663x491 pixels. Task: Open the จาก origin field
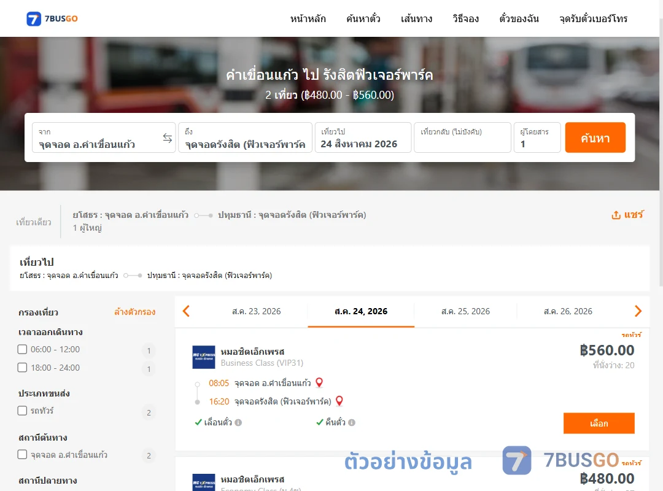tap(104, 137)
